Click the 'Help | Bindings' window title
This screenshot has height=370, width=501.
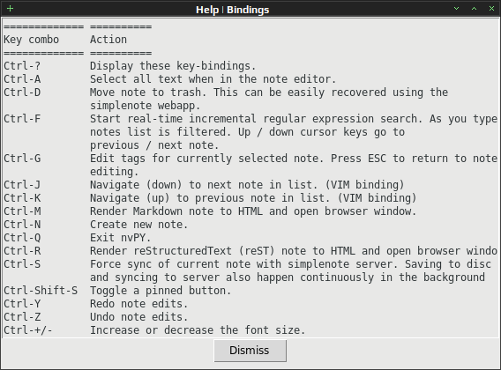point(233,10)
